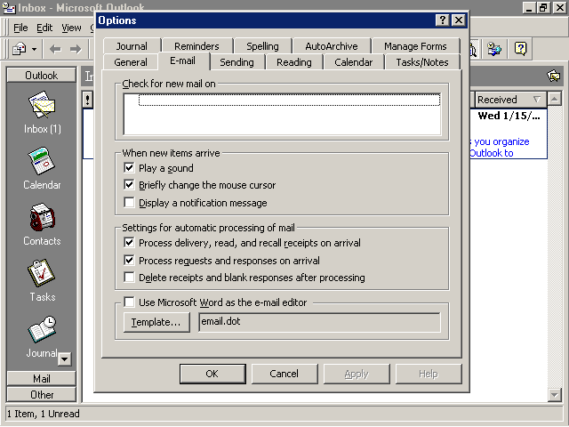The width and height of the screenshot is (569, 427).
Task: Click the Options dialog question mark help button
Action: click(x=443, y=20)
